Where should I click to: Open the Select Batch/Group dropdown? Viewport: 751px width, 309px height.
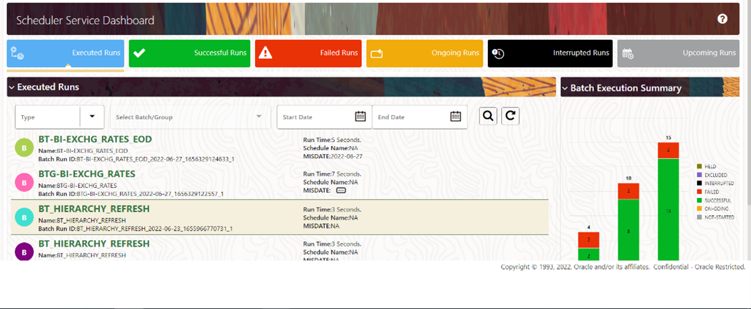(190, 117)
